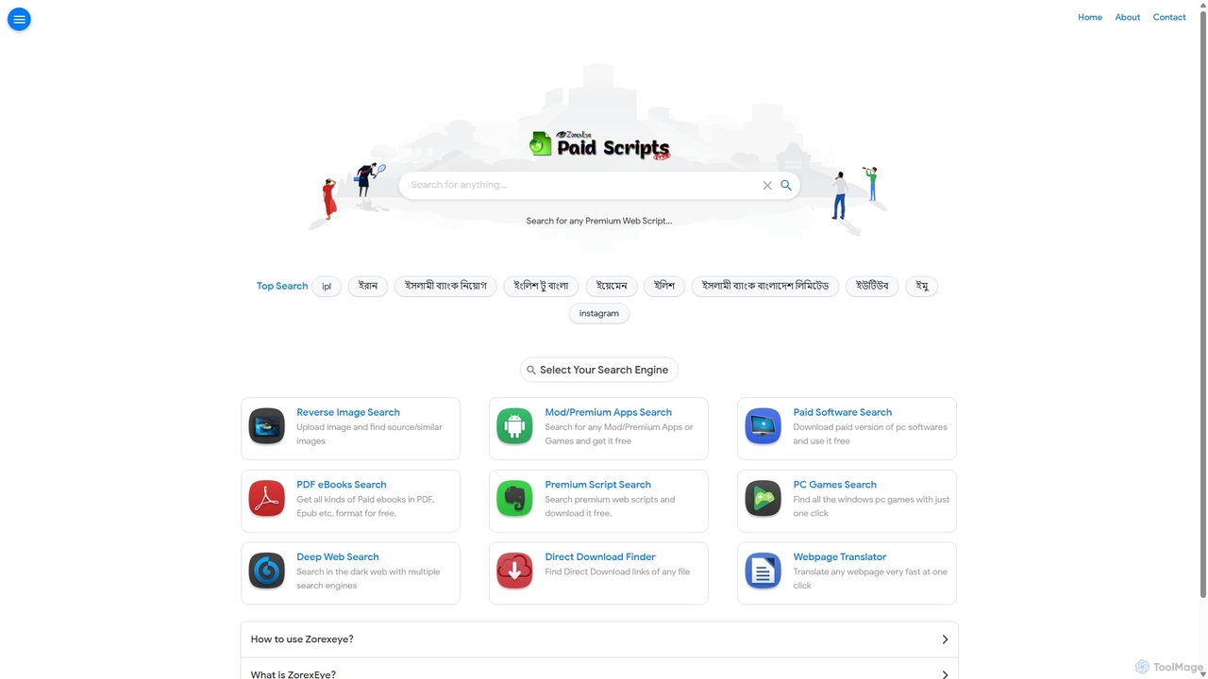Click the Paid Scripts logo

point(599,145)
